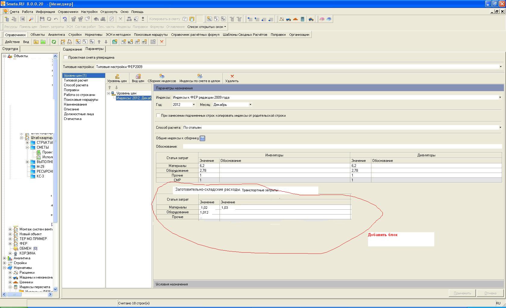Click the ЛС icon in top toolbar
Image resolution: width=506 pixels, height=308 pixels.
pyautogui.click(x=209, y=19)
